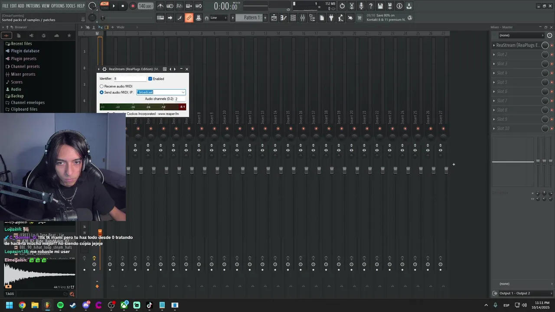
Task: Adjust the Slot 3 mix level knob
Action: point(545,64)
